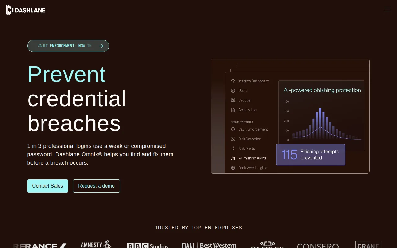This screenshot has width=397, height=248.
Task: Open the Vault Enforcement announcement banner
Action: [68, 46]
